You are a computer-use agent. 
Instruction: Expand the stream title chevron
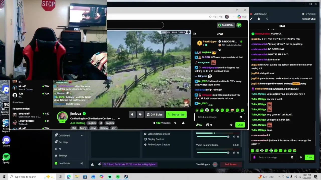click(119, 118)
